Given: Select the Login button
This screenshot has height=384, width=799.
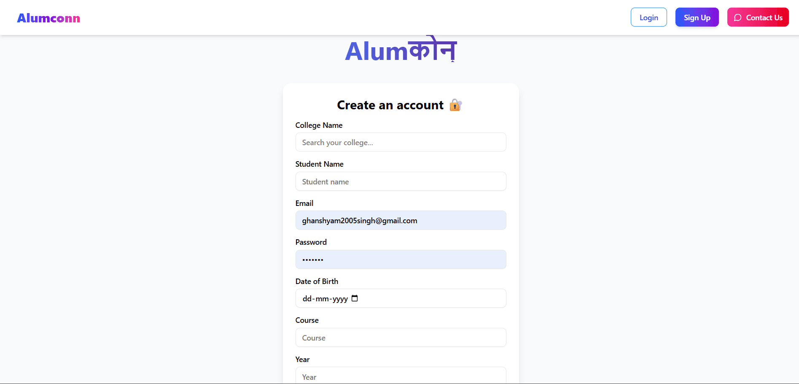Looking at the screenshot, I should coord(648,17).
